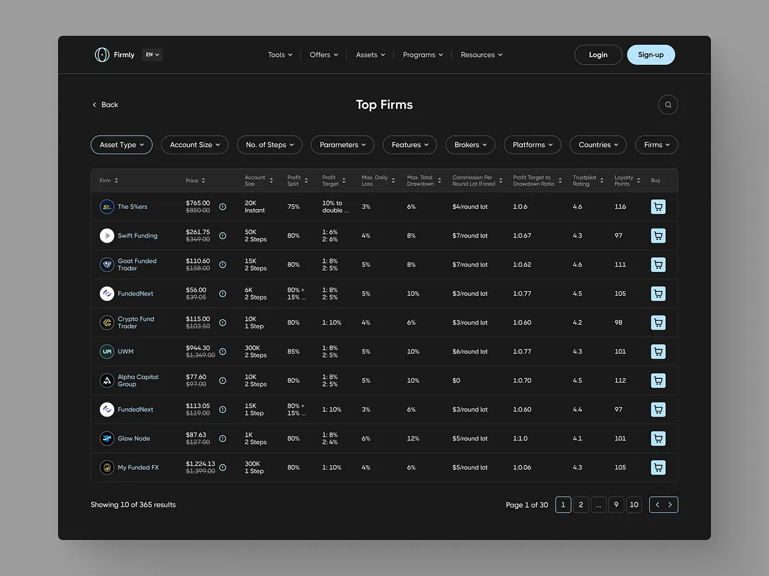
Task: Click the buy cart icon for My Funded FX
Action: (658, 467)
